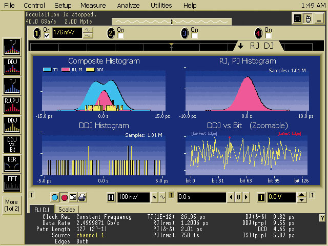The width and height of the screenshot is (328, 246).
Task: Decrease vertical scale with lower wave button
Action: click(88, 36)
